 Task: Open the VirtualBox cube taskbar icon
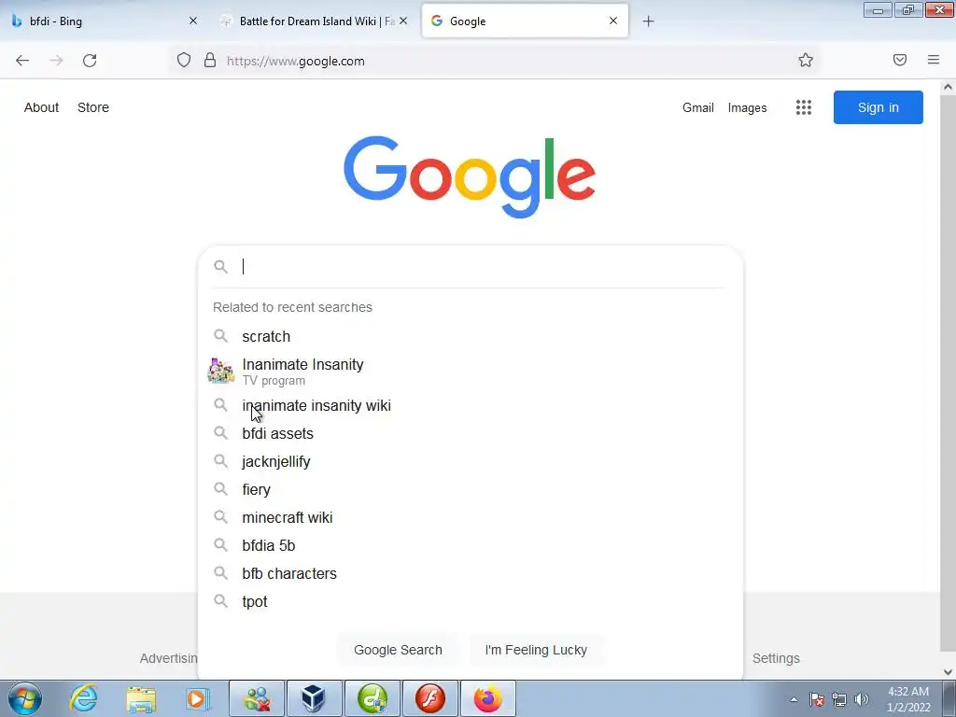(314, 698)
